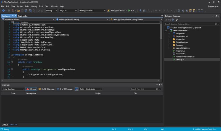The width and height of the screenshot is (221, 131).
Task: Close the Startup.cs tab
Action: click(x=15, y=16)
